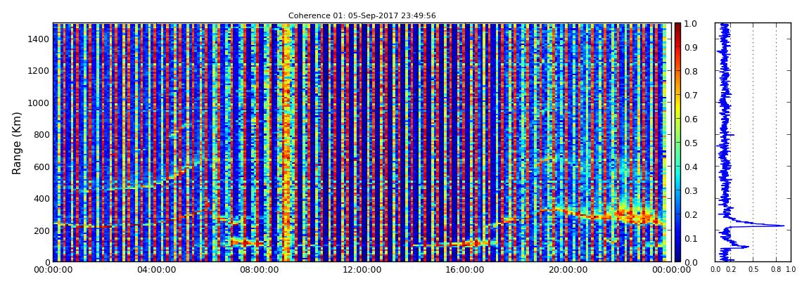
Task: Click the 1400 tick label on range axis
Action: click(39, 39)
